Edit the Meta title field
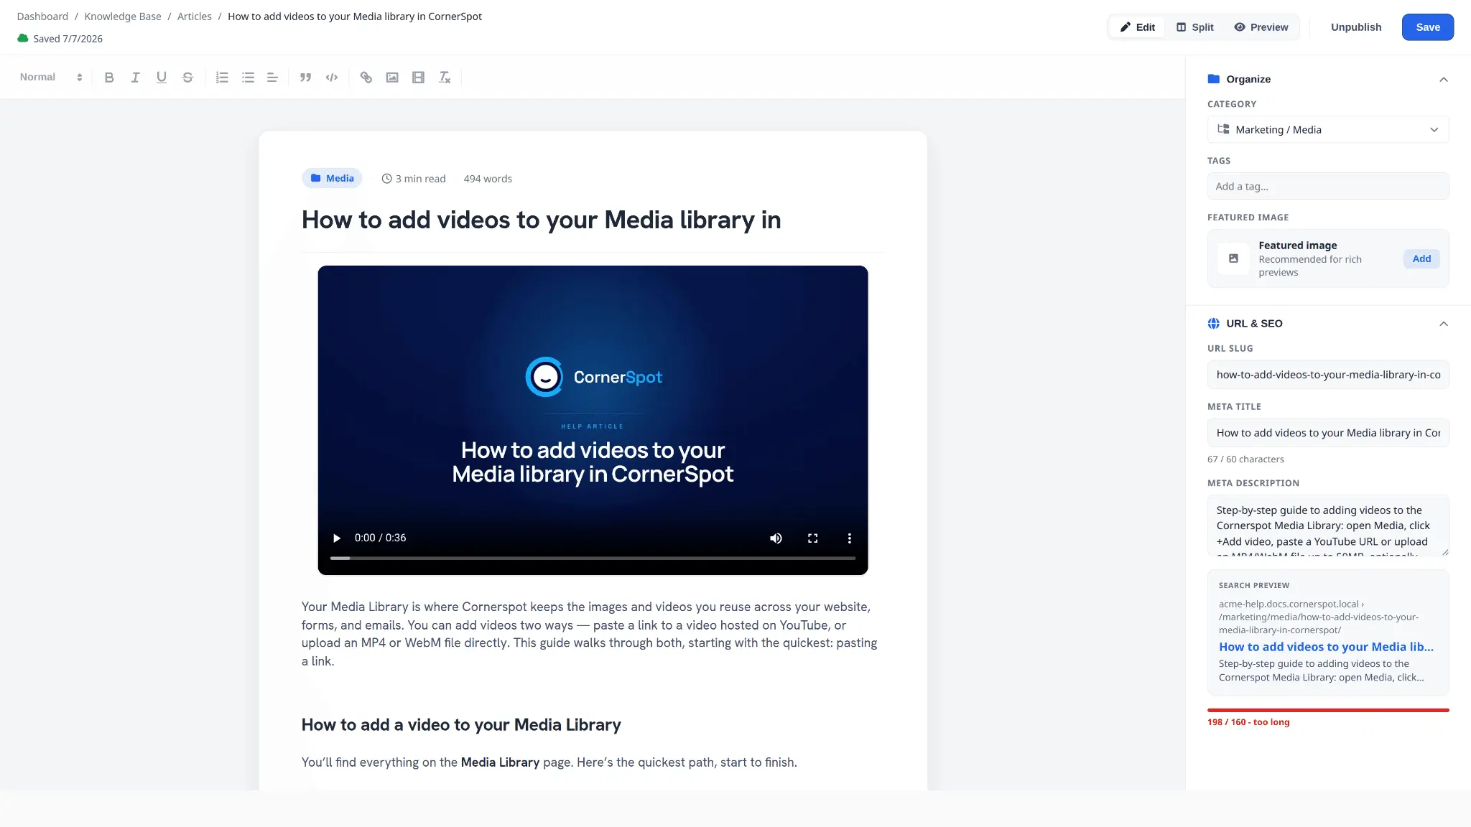1471x827 pixels. coord(1328,433)
